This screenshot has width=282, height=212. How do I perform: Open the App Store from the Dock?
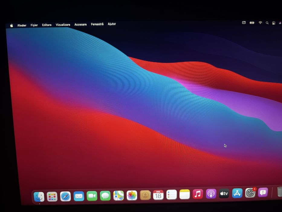tap(237, 193)
